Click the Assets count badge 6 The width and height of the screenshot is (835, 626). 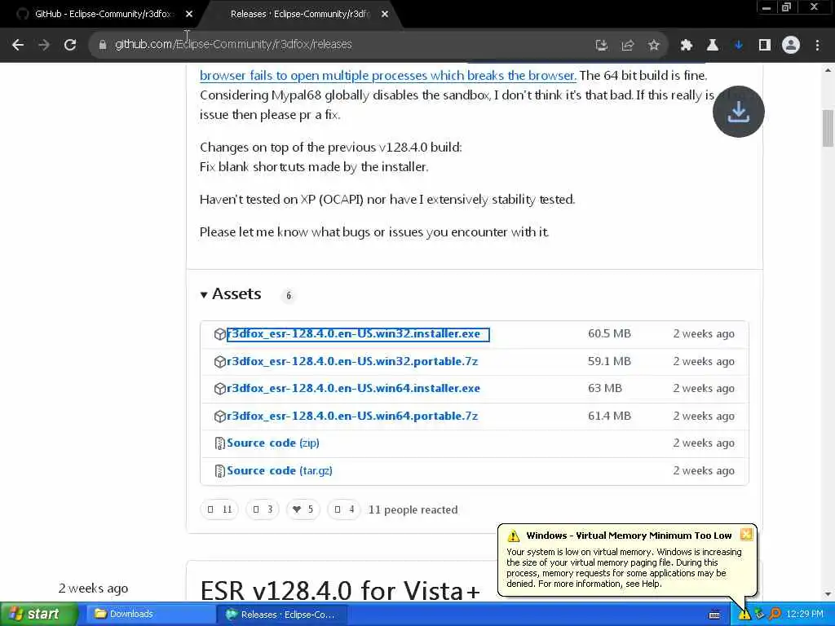(289, 295)
